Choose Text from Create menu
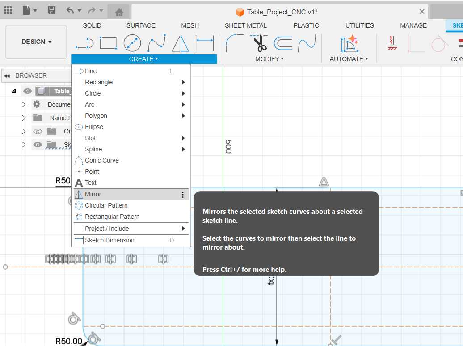 131,183
